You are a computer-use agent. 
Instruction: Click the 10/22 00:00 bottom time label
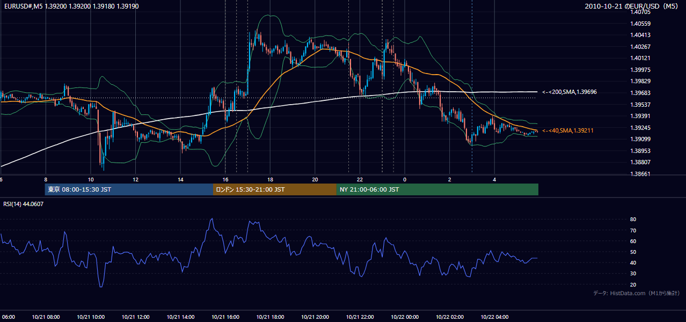405,317
